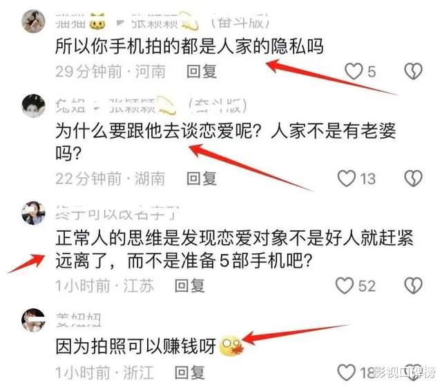Viewport: 442px width, 387px height.
Task: Select the comment starting 为什么要跟他去谈恋爱呢
Action: (226, 142)
